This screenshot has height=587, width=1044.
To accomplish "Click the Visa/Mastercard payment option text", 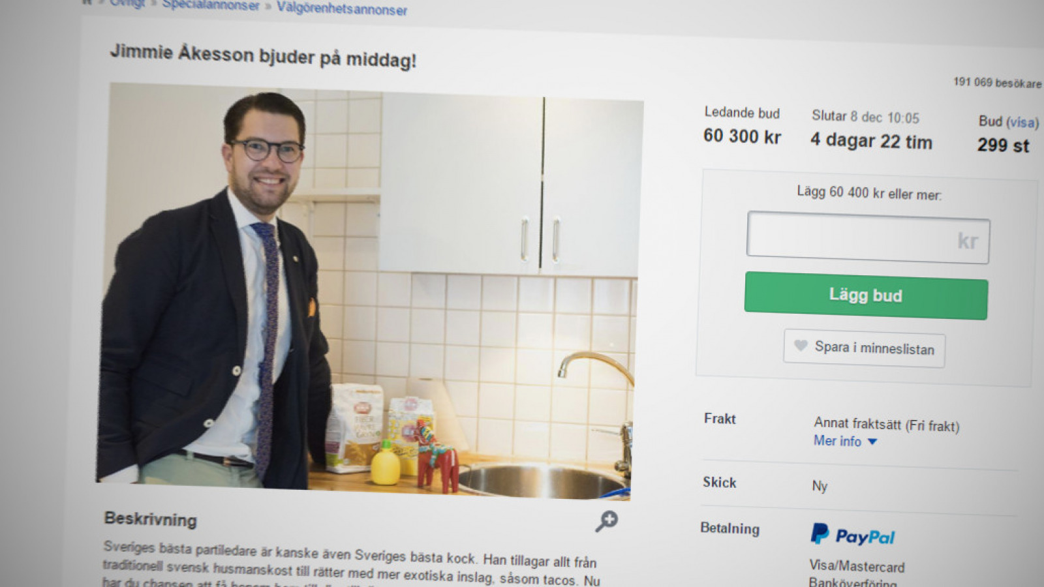I will [857, 565].
